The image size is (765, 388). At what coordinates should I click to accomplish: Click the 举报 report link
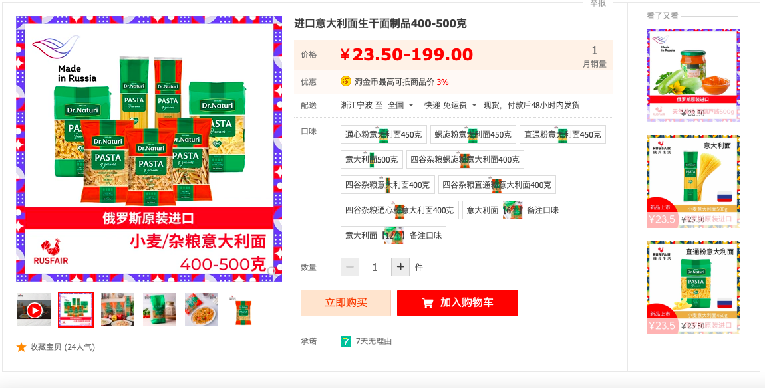point(598,3)
